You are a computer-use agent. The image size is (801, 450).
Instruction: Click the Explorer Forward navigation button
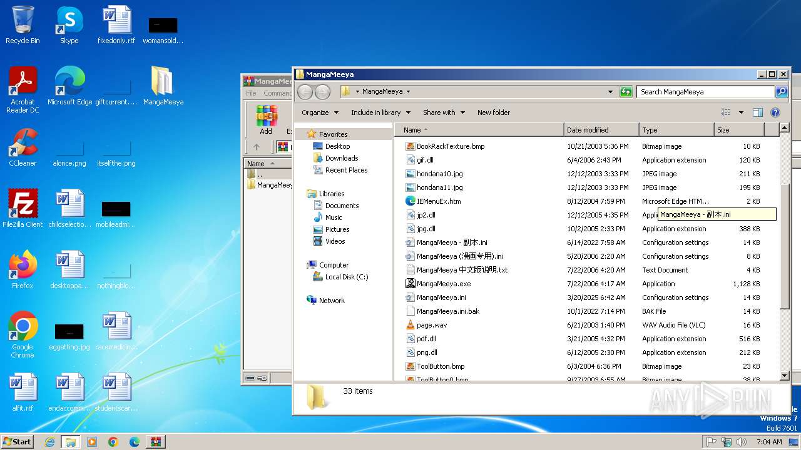[322, 92]
